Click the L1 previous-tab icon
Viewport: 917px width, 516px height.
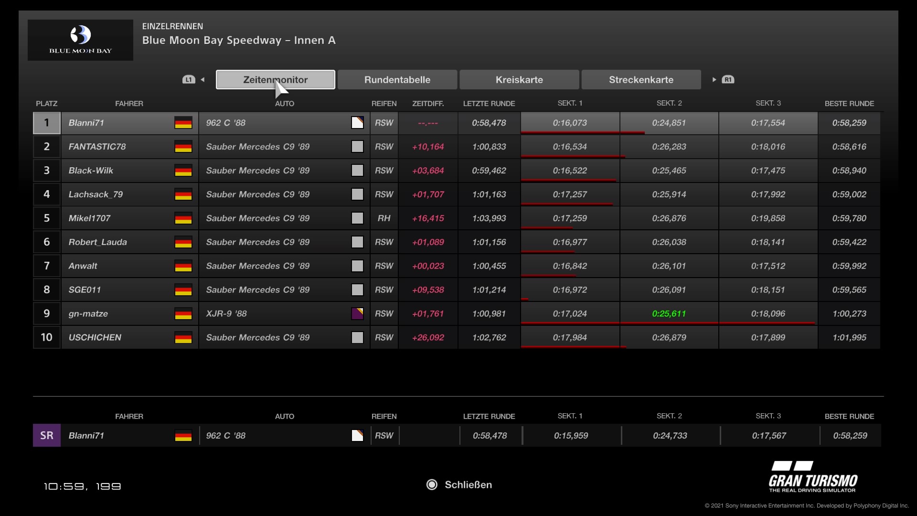click(189, 80)
